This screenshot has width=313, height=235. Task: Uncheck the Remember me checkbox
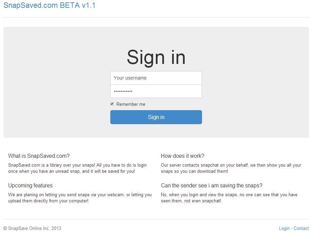coord(112,104)
